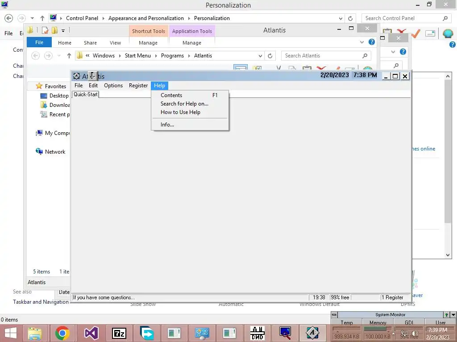The image size is (457, 342).
Task: Click 'Start Menu' in the Explorer breadcrumb
Action: click(x=137, y=56)
